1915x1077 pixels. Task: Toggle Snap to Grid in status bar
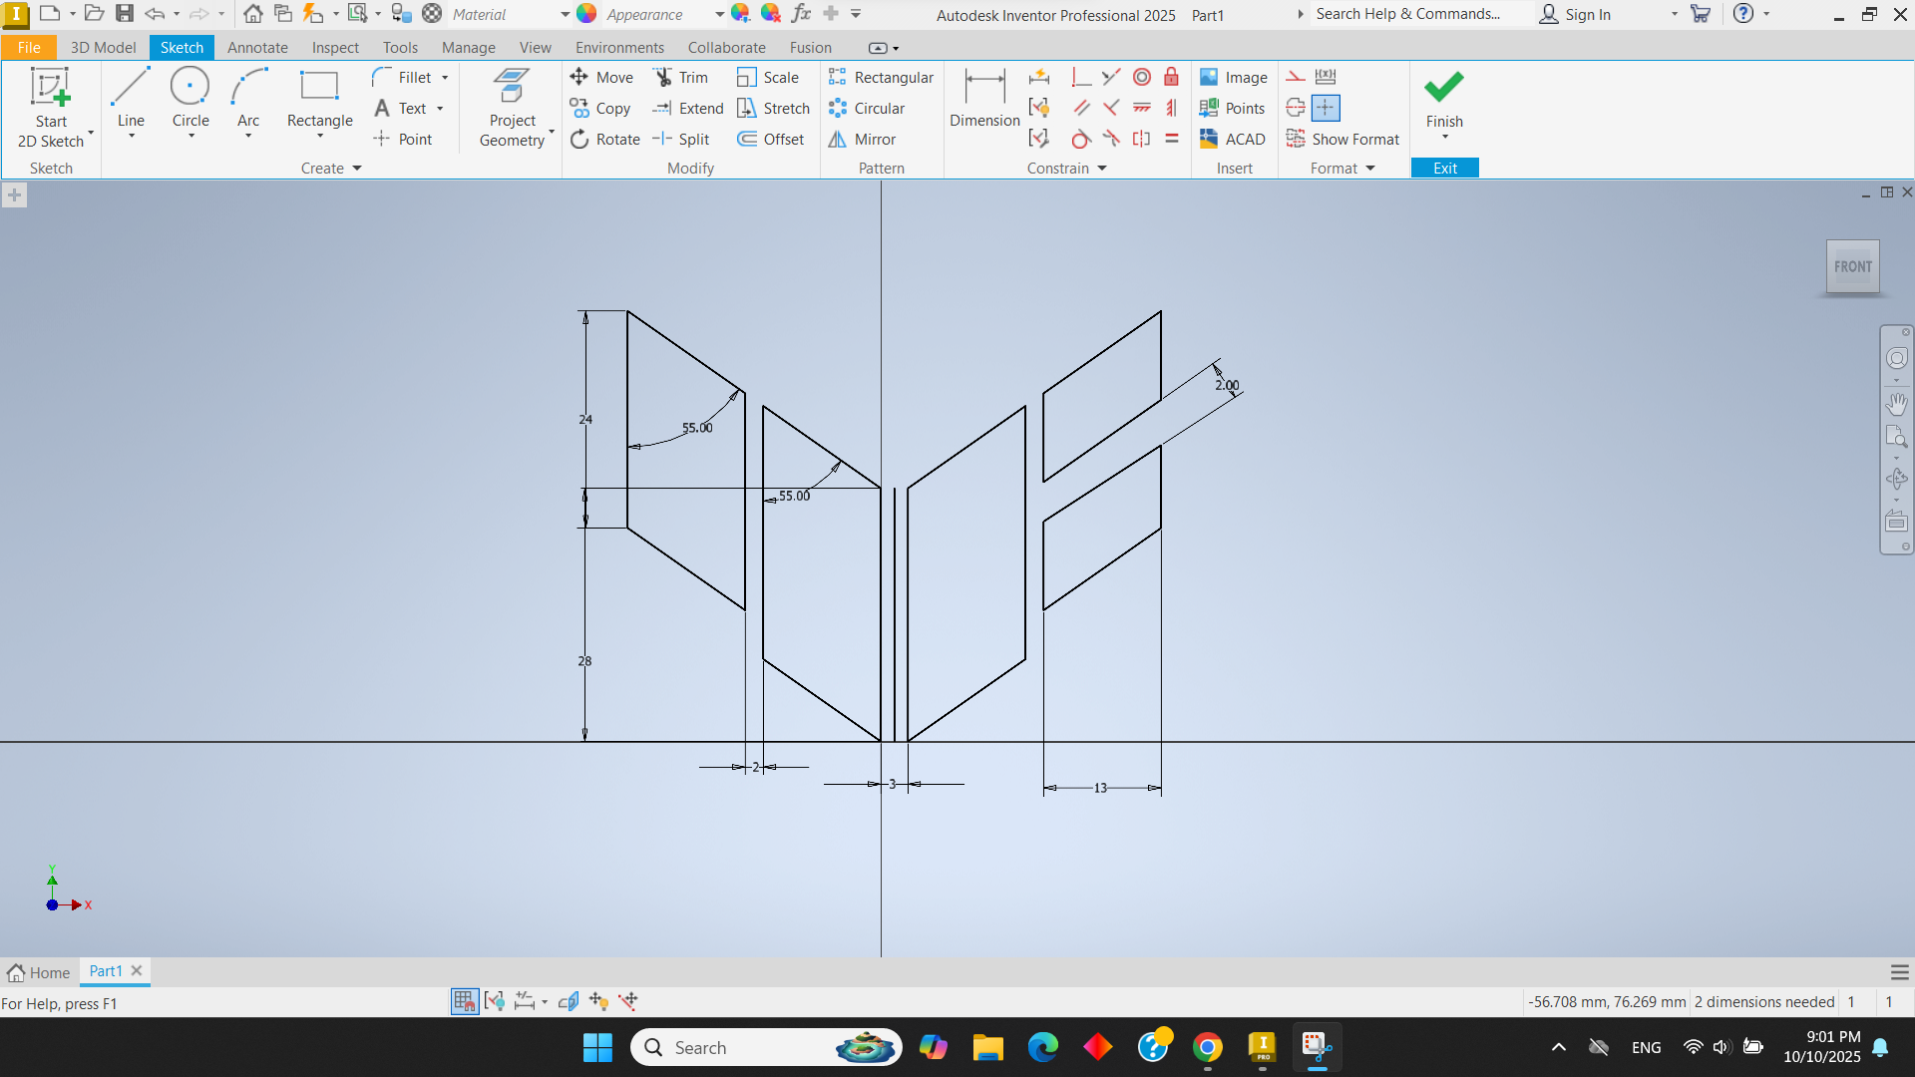465,1001
